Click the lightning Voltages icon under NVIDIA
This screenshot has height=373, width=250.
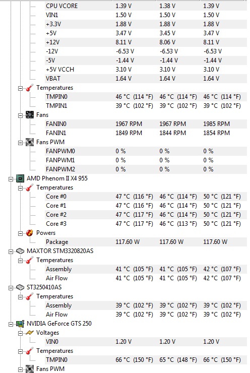(30, 333)
